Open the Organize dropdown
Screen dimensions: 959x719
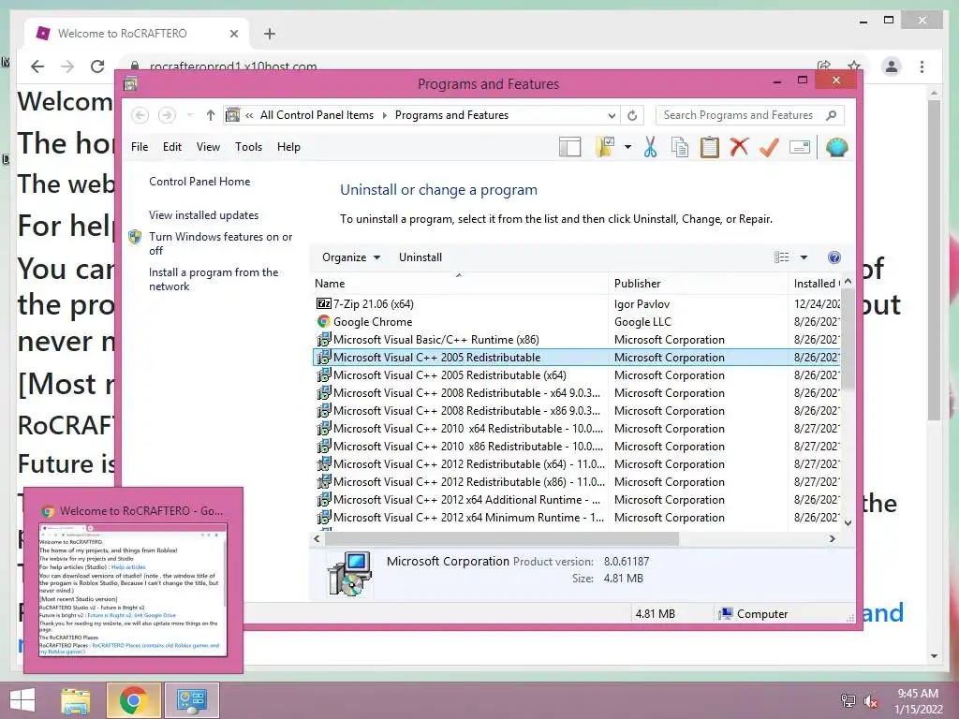351,257
